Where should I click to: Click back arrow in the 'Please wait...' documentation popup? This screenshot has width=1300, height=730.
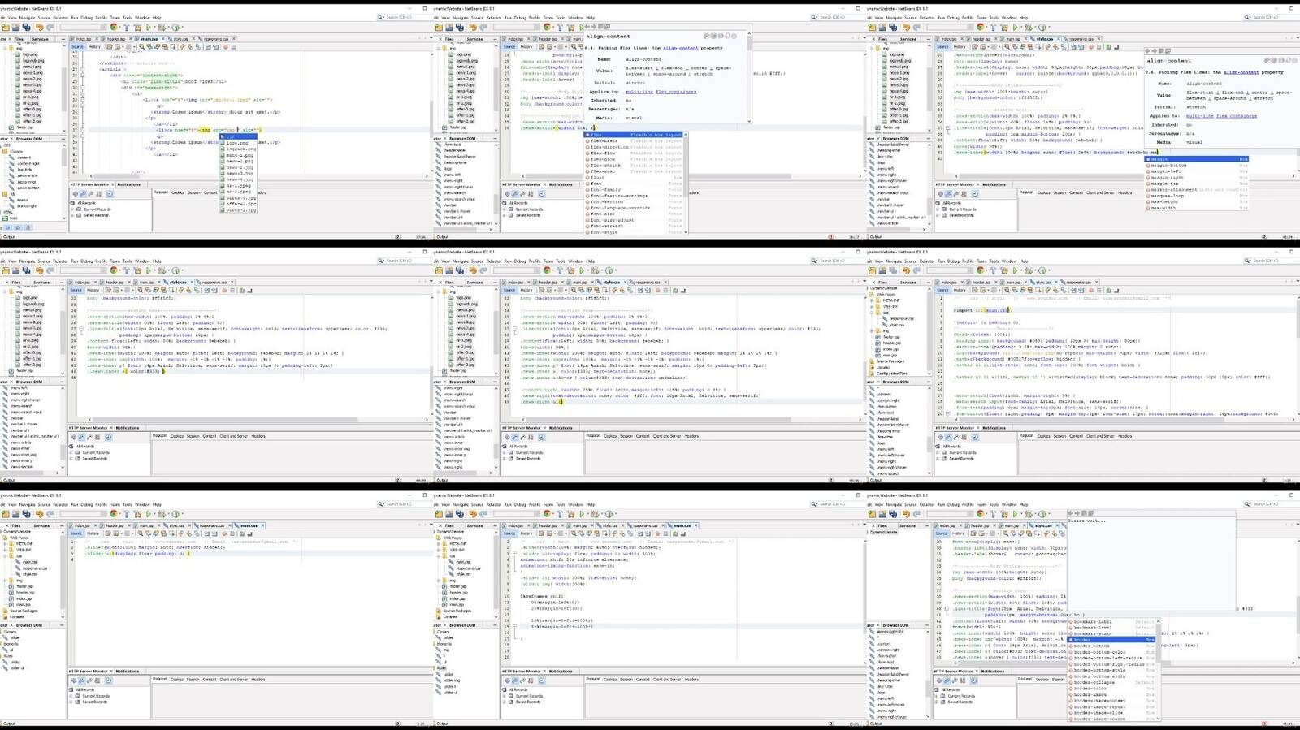click(x=1071, y=513)
